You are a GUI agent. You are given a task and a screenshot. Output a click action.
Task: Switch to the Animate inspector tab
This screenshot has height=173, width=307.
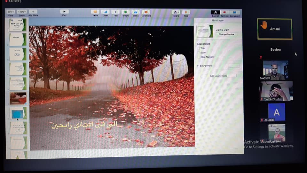pos(225,12)
